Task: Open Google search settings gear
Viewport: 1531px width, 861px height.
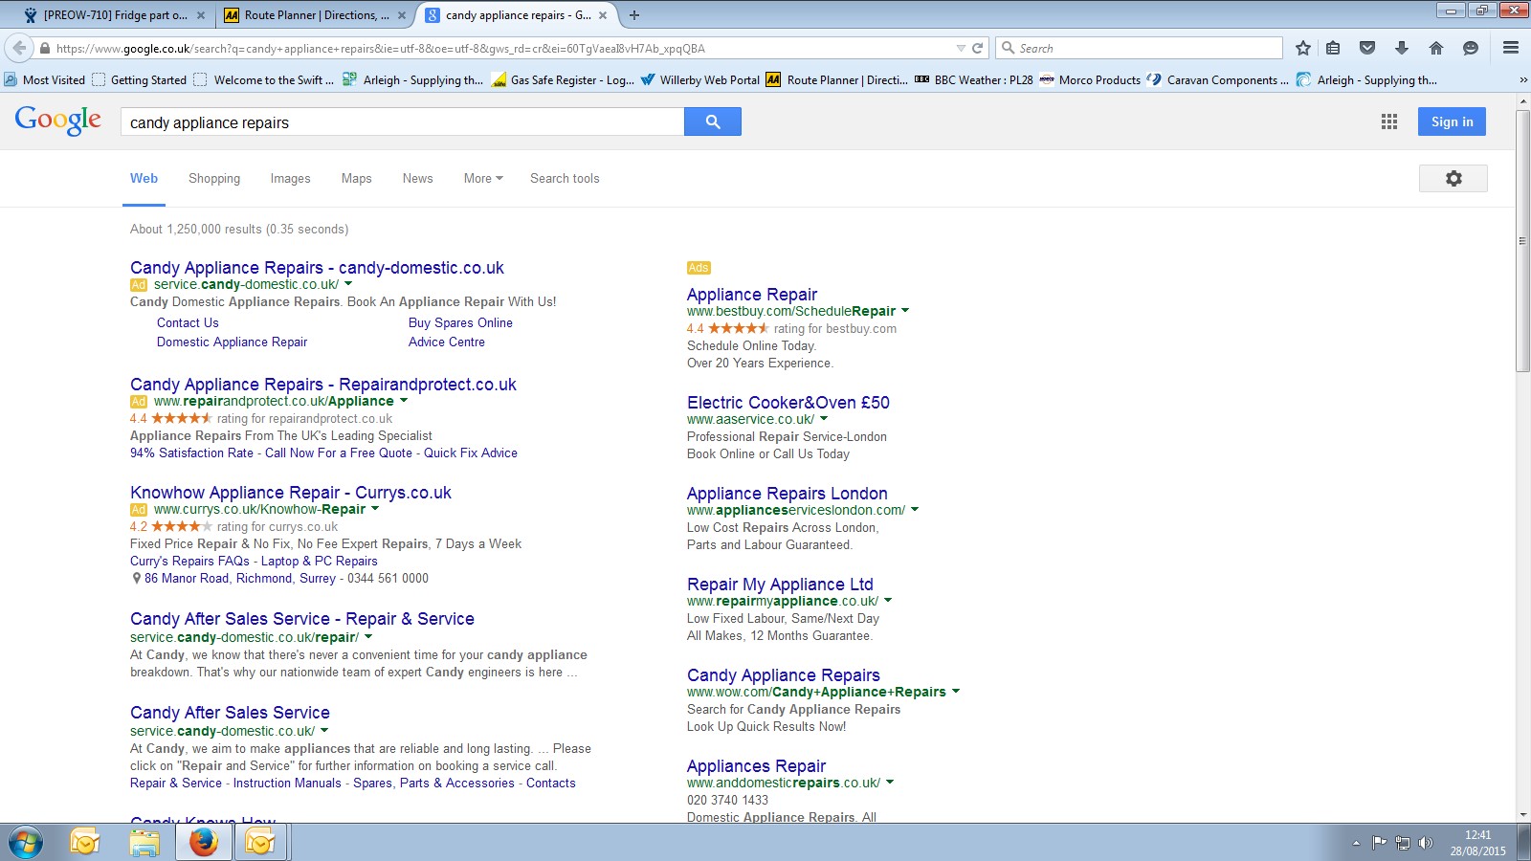Action: [x=1453, y=179]
